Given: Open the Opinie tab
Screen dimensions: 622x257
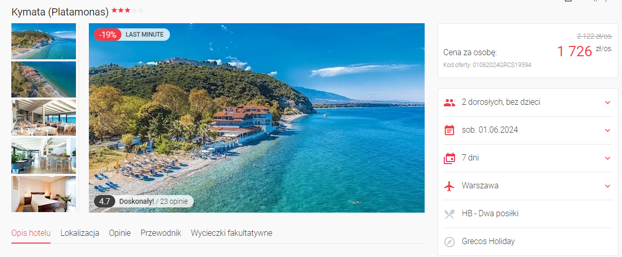Looking at the screenshot, I should 120,233.
